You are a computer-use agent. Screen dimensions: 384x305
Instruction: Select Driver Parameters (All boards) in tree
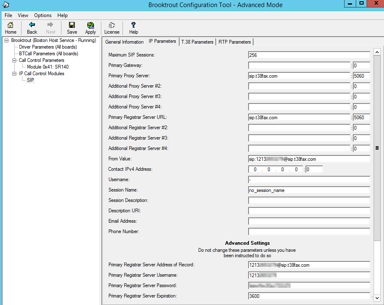coord(48,47)
